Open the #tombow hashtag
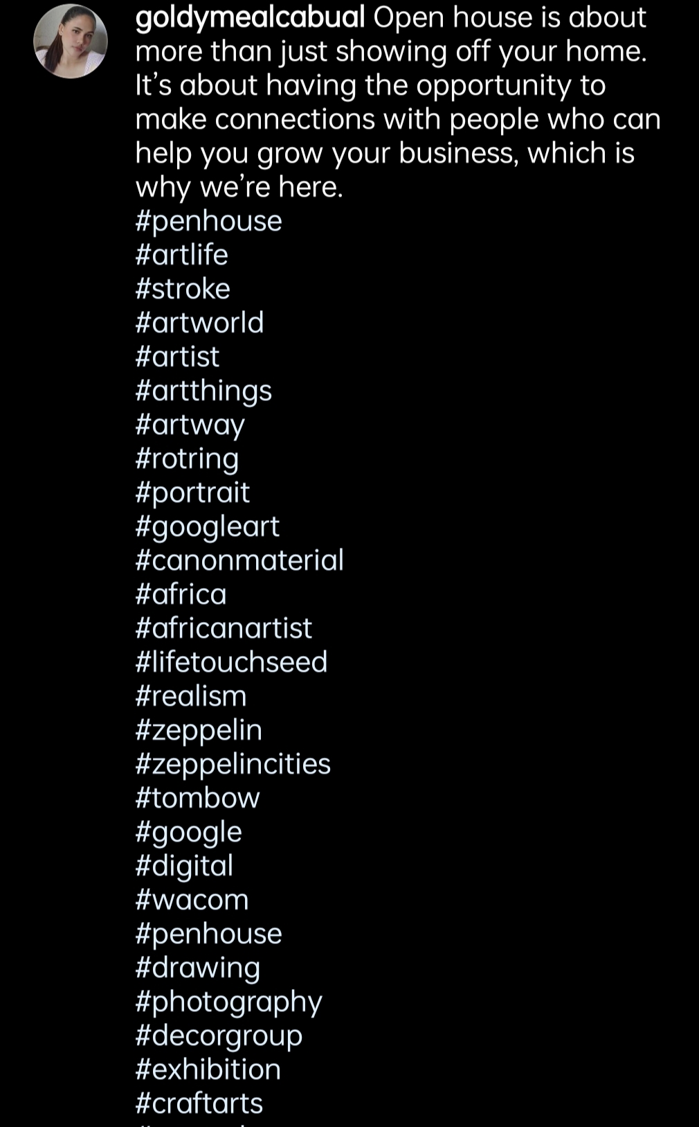 tap(197, 798)
